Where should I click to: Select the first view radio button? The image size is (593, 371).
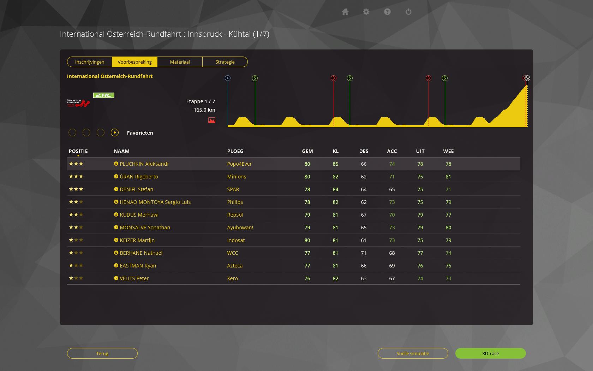pyautogui.click(x=72, y=132)
